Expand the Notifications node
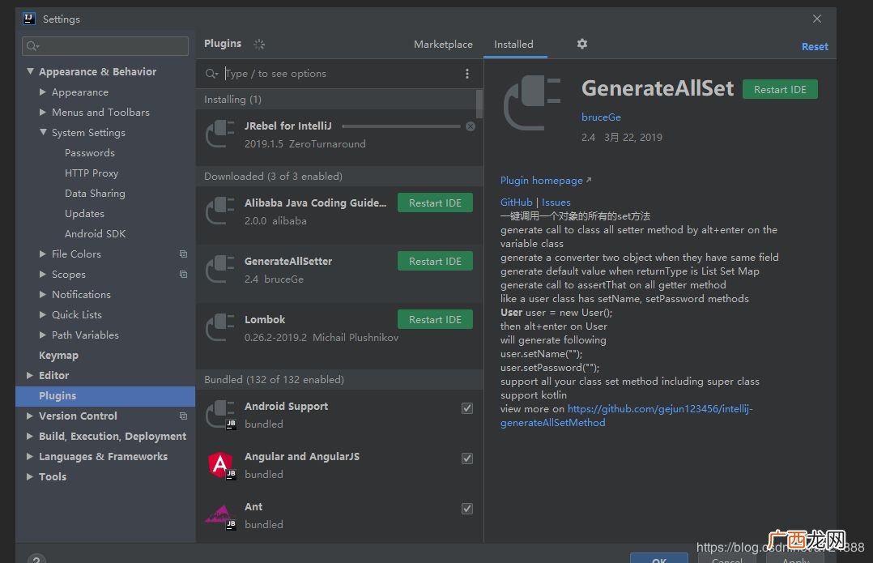Viewport: 873px width, 563px height. (x=43, y=294)
